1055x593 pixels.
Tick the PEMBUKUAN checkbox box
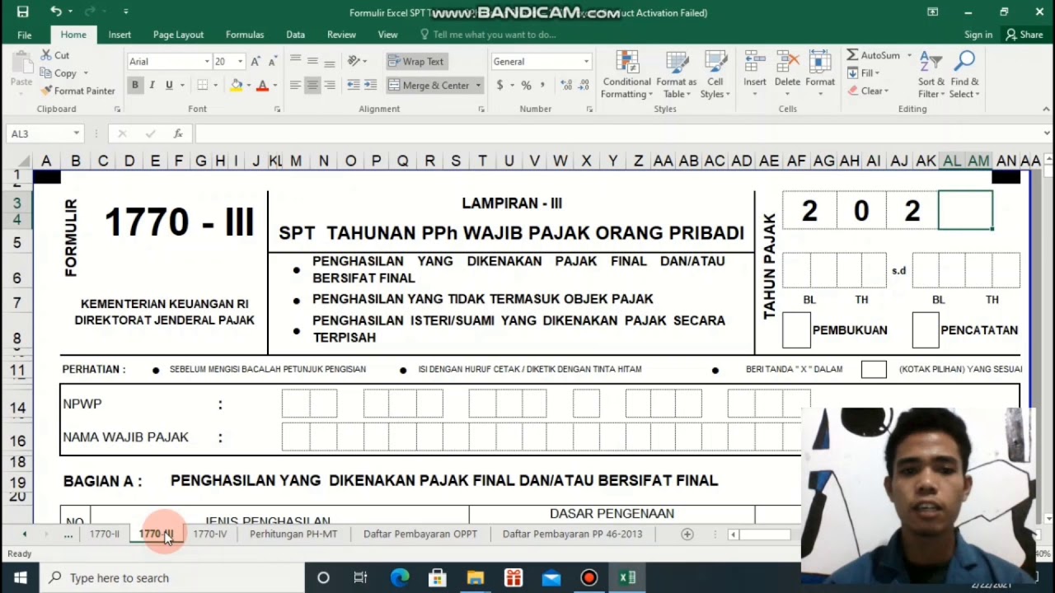pos(796,330)
